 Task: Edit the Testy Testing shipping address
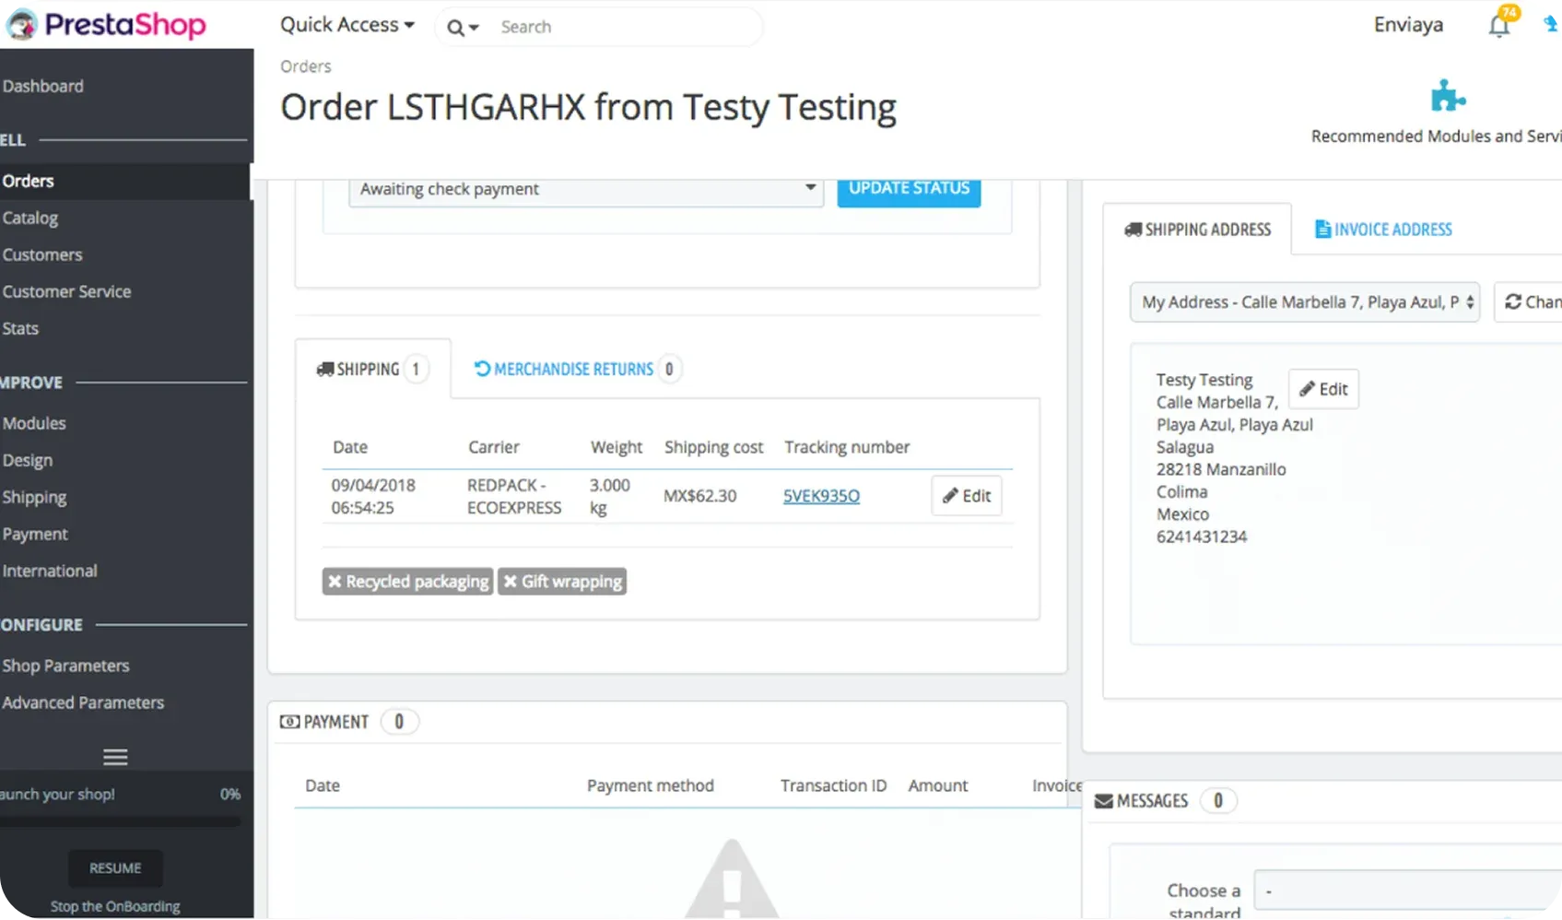1323,389
